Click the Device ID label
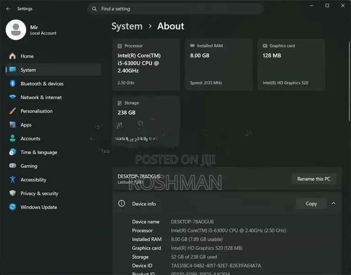The image size is (351, 275). (142, 265)
